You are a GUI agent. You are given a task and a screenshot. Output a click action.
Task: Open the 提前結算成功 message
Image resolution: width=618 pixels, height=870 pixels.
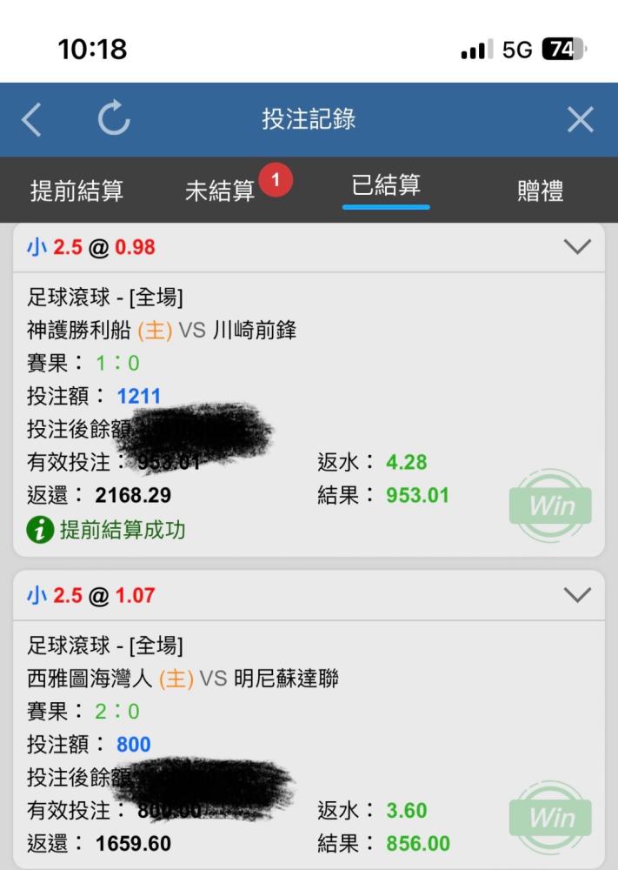coord(122,530)
